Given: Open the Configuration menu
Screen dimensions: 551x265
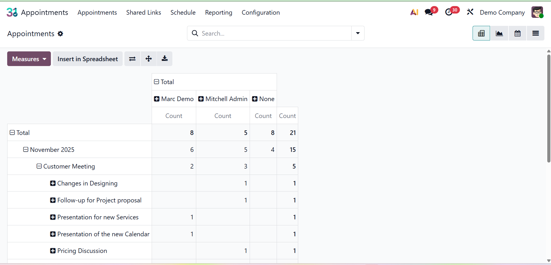Looking at the screenshot, I should 261,13.
